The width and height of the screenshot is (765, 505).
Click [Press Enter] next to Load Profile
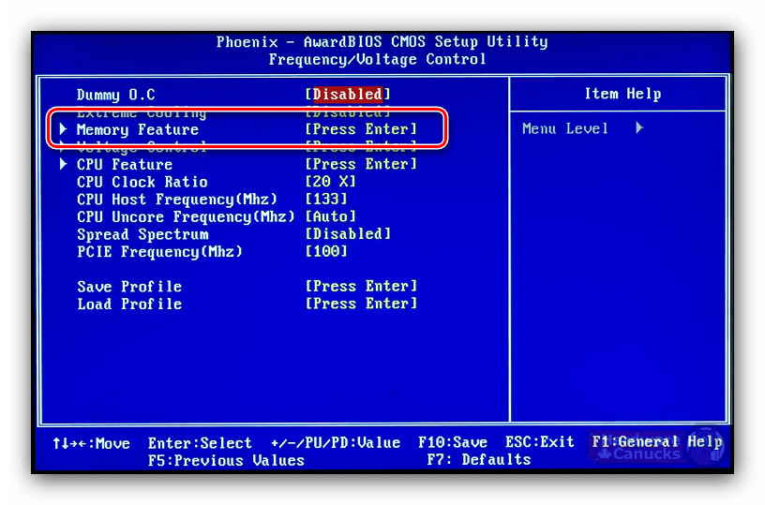click(x=361, y=304)
